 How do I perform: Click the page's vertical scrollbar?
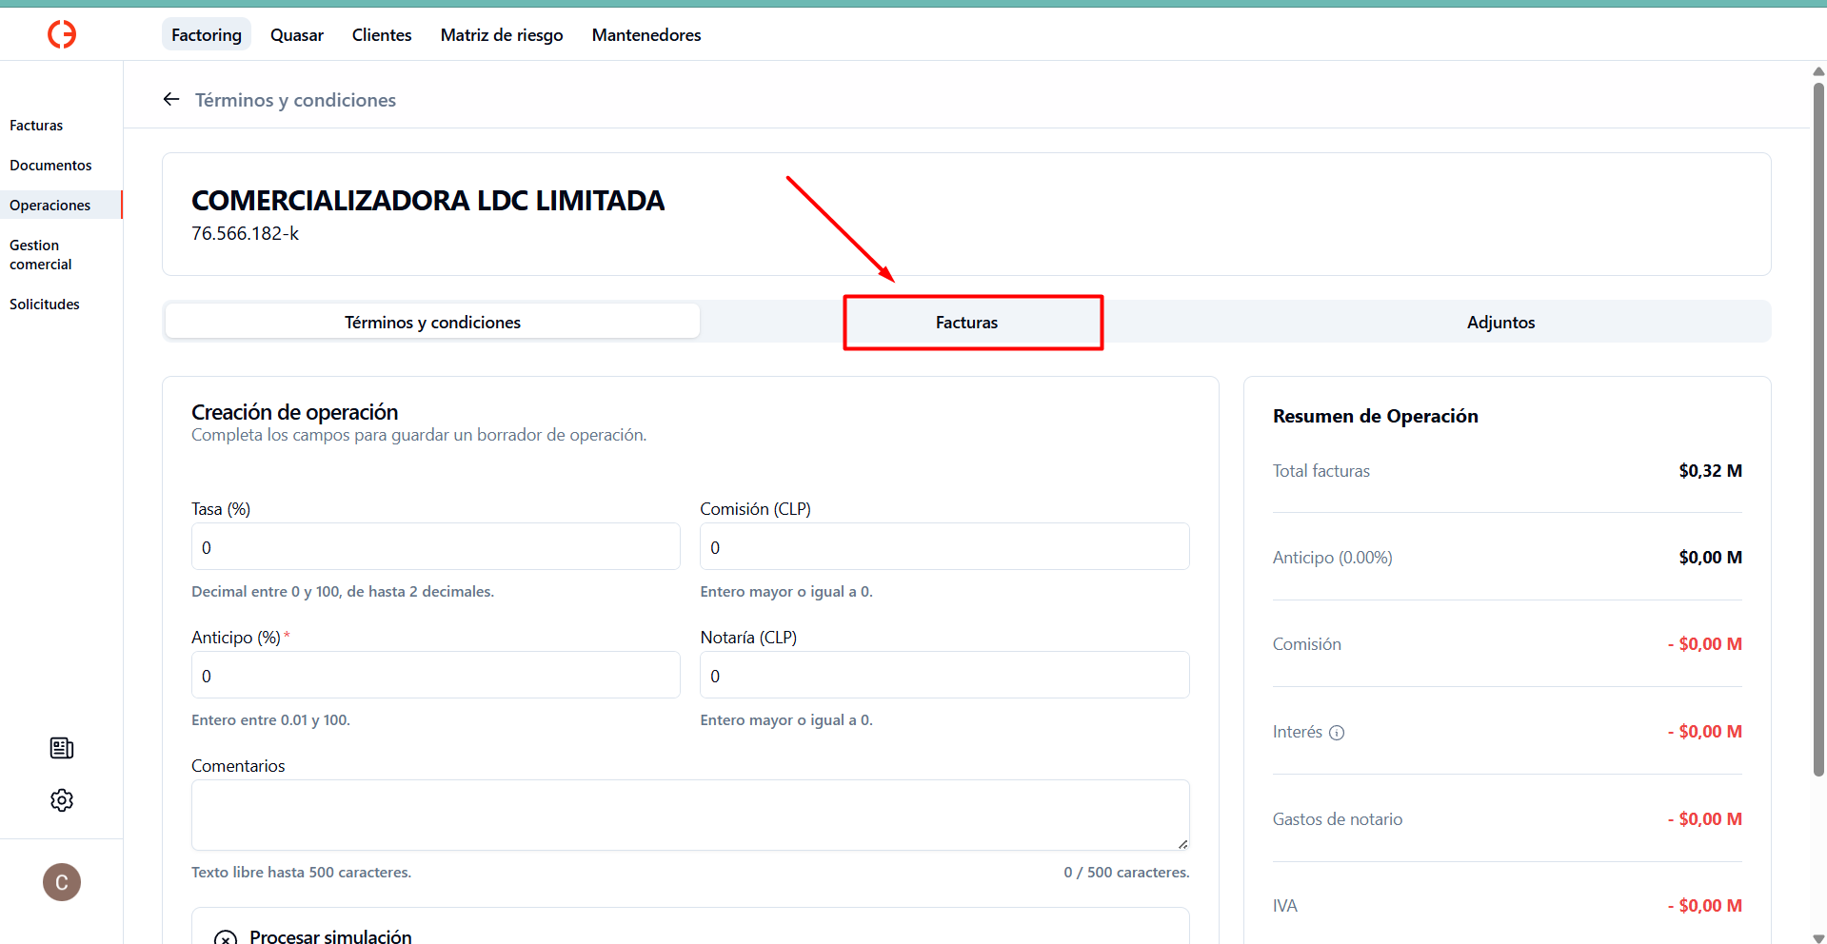pyautogui.click(x=1818, y=428)
